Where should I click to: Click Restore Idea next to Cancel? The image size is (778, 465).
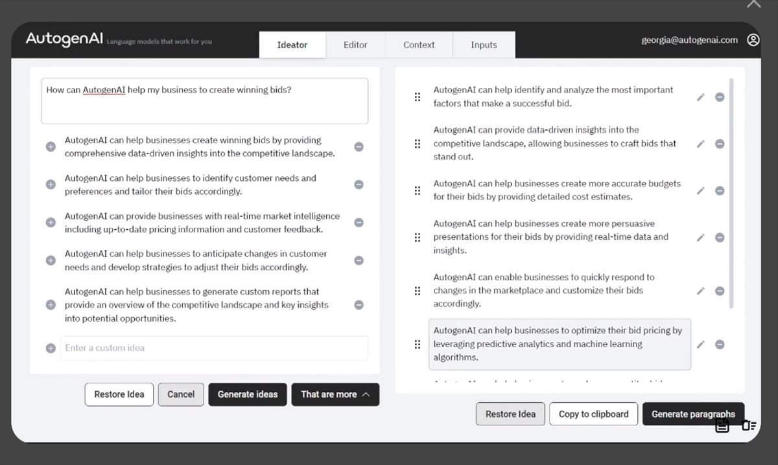tap(119, 394)
